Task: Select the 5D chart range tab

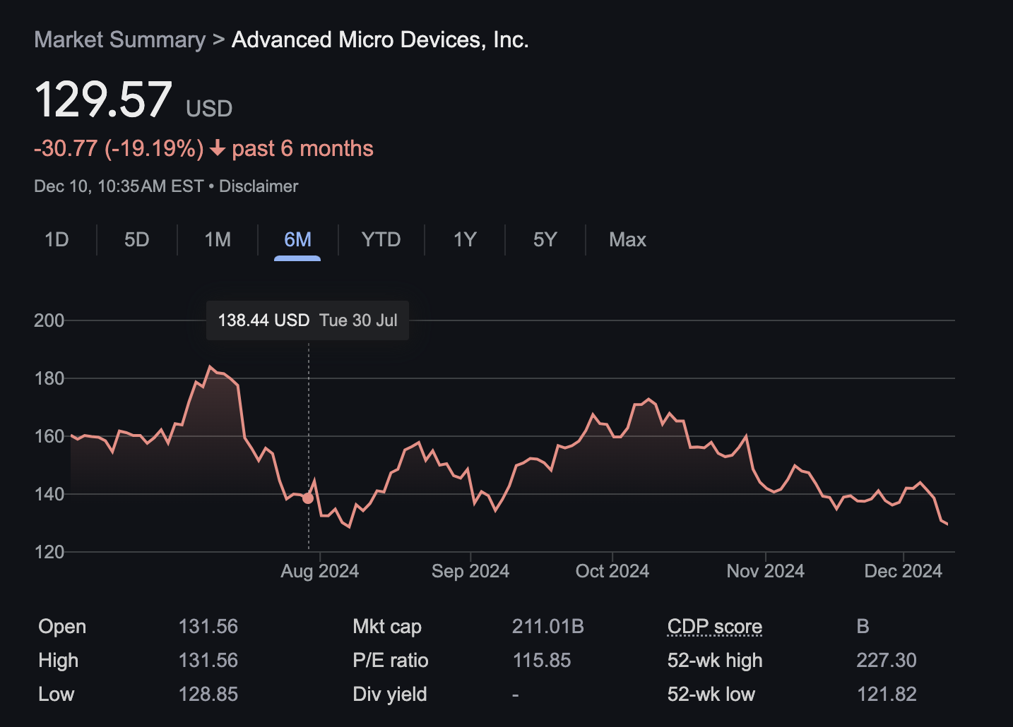Action: pyautogui.click(x=136, y=240)
